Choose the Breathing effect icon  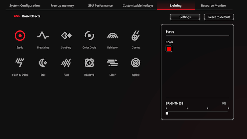43,35
